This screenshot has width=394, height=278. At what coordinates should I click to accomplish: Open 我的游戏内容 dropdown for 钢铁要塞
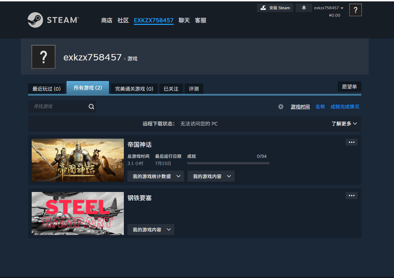(x=151, y=230)
